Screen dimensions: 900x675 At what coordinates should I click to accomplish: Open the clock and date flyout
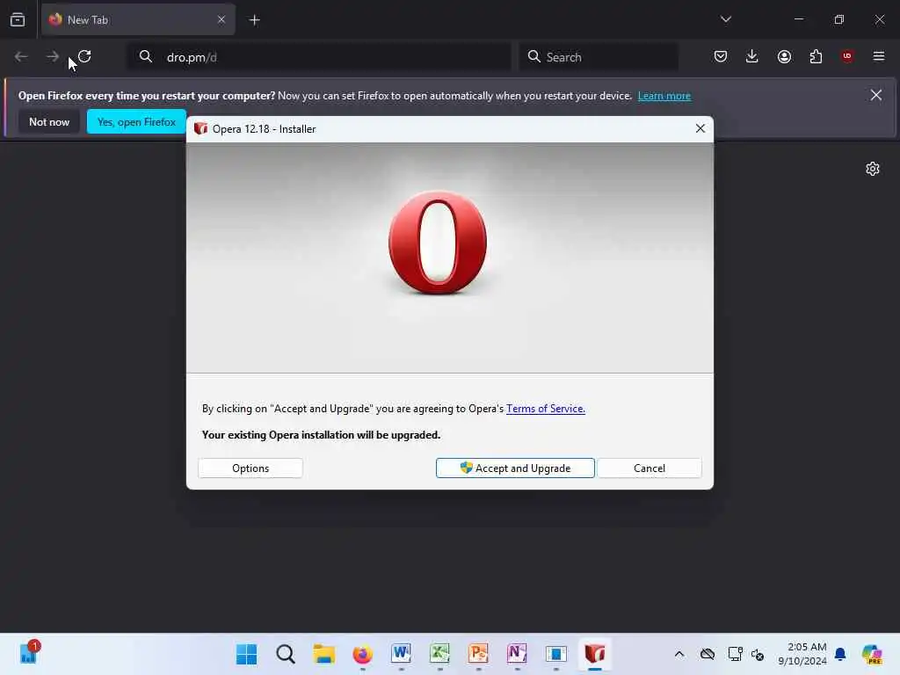[x=802, y=654]
